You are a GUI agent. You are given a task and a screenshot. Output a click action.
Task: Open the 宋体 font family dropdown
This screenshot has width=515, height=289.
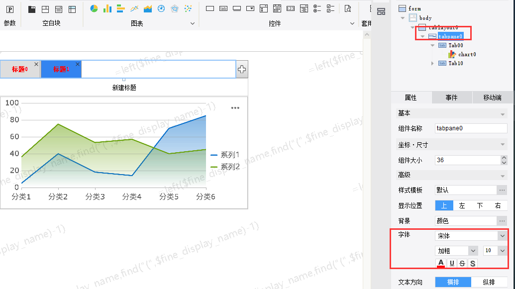click(503, 236)
